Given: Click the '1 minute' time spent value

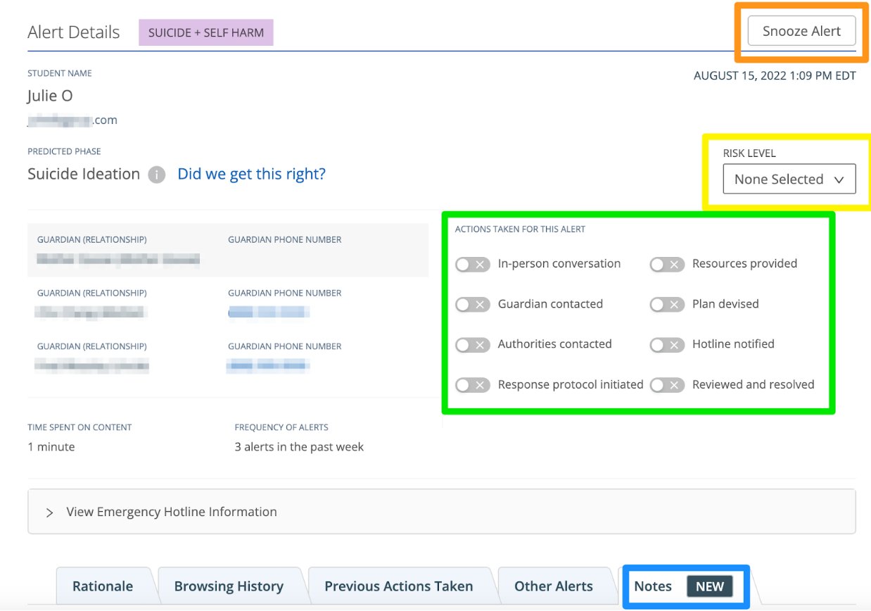Looking at the screenshot, I should tap(51, 447).
